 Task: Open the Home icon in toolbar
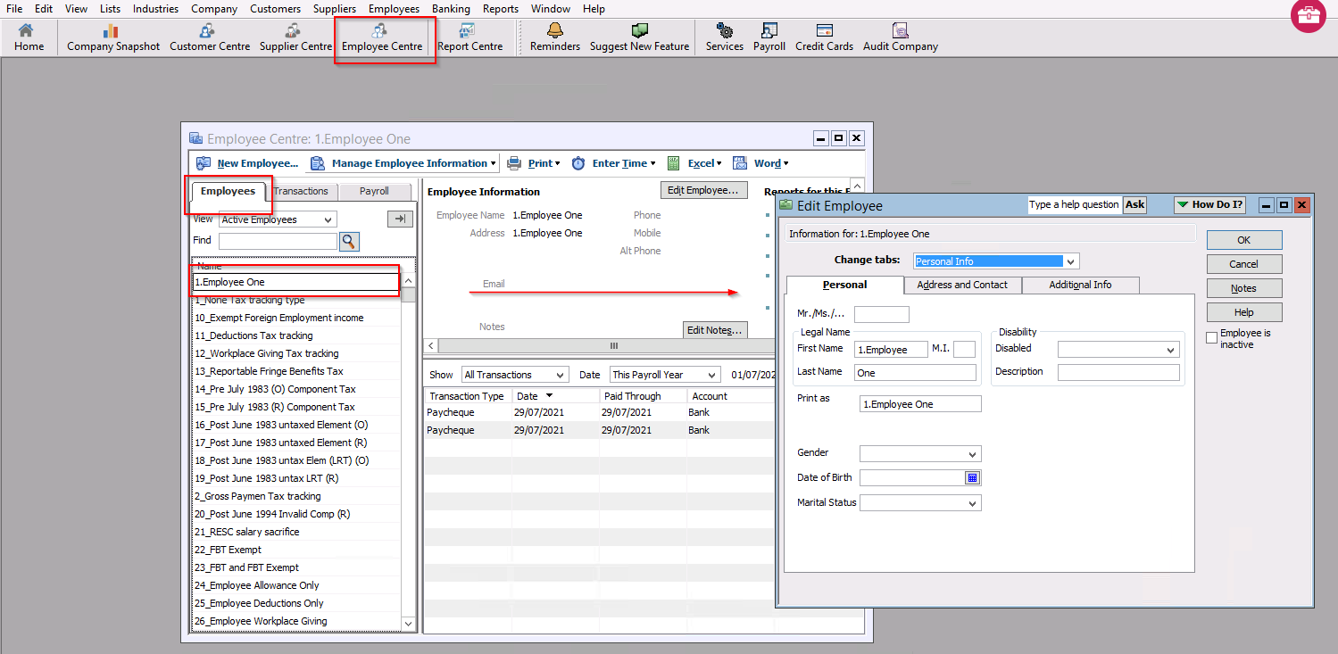(x=29, y=37)
